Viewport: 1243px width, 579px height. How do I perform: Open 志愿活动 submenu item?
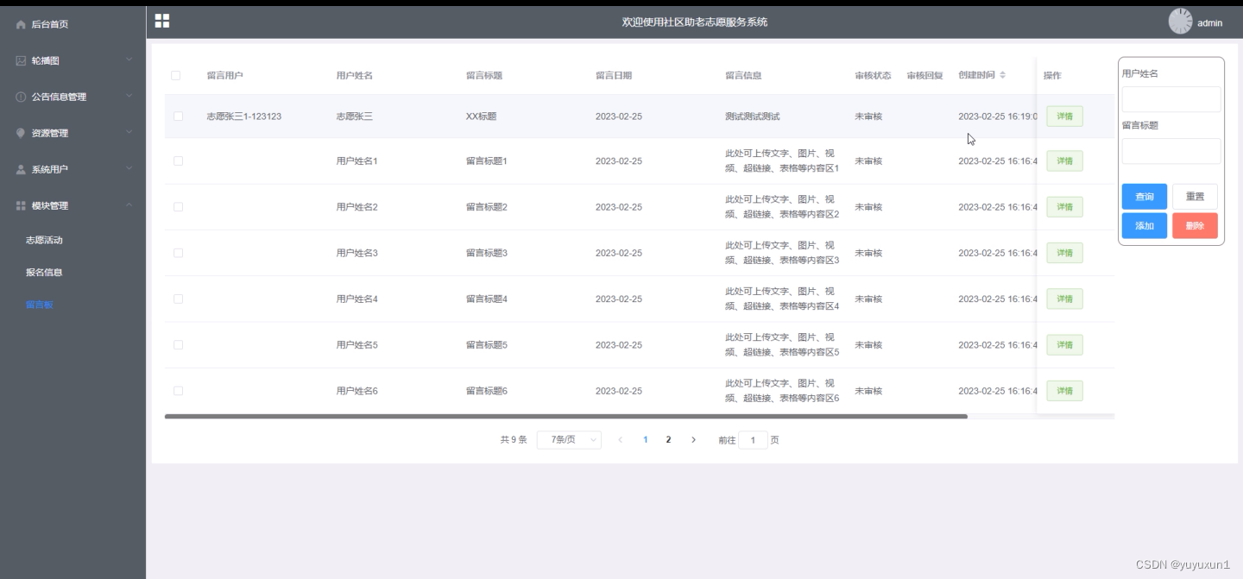point(44,240)
